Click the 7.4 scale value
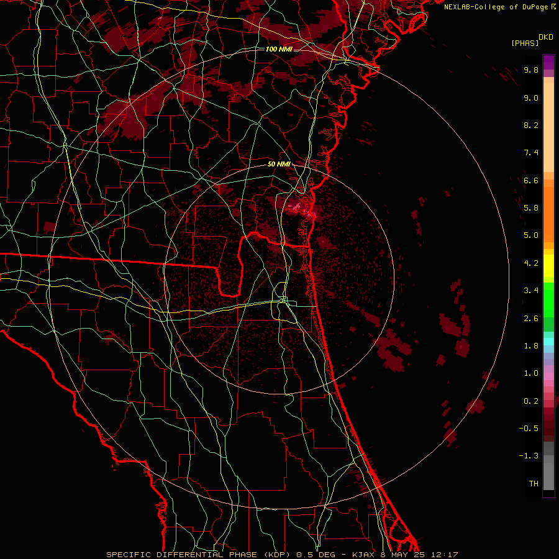 [531, 153]
